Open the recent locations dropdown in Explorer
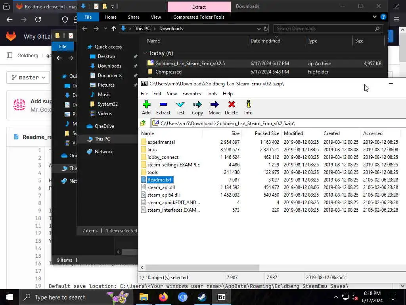The height and width of the screenshot is (305, 406). [x=105, y=29]
